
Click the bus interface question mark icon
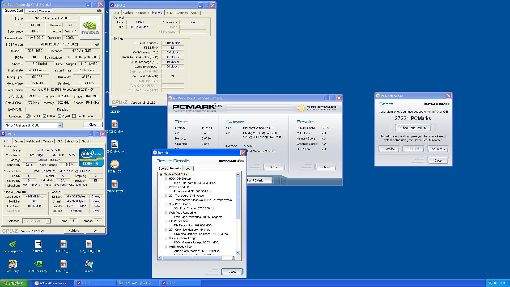point(99,57)
